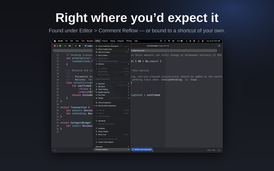Toggle the navigator sidebar button
Viewport: 274px width, 171px height.
tap(65, 46)
